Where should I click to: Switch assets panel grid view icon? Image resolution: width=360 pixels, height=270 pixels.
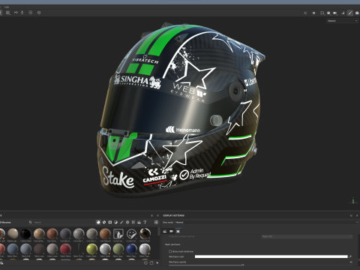pyautogui.click(x=156, y=222)
